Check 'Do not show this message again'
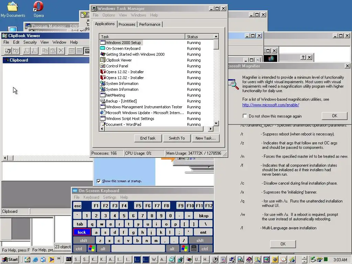Screen dimensions: 352x264 245,116
